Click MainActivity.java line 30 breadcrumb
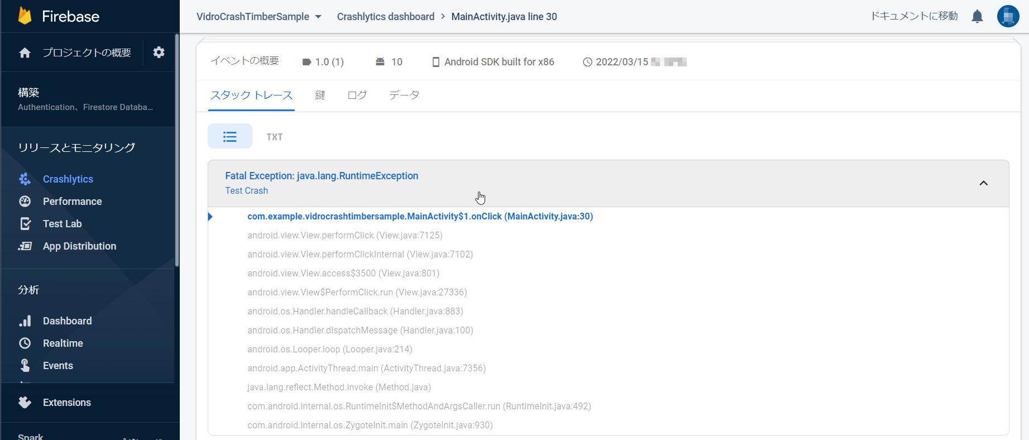Screen dimensions: 1029x440 click(x=504, y=17)
